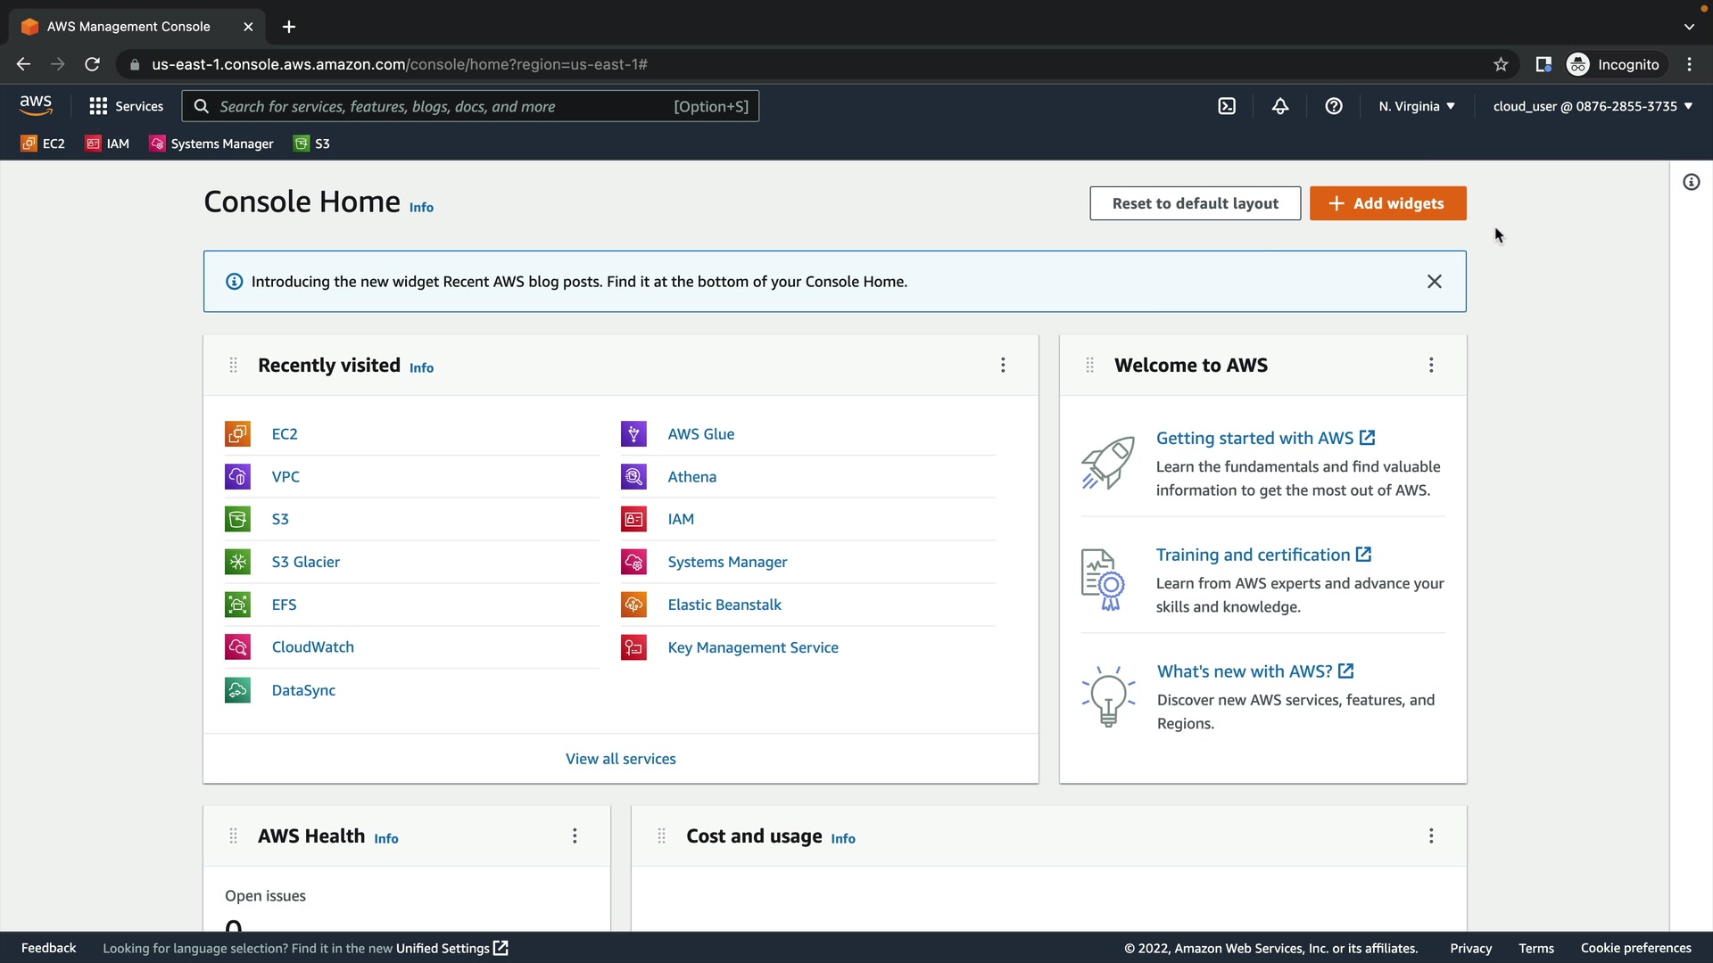Image resolution: width=1713 pixels, height=963 pixels.
Task: Open Recently visited widget options menu
Action: coord(1003,365)
